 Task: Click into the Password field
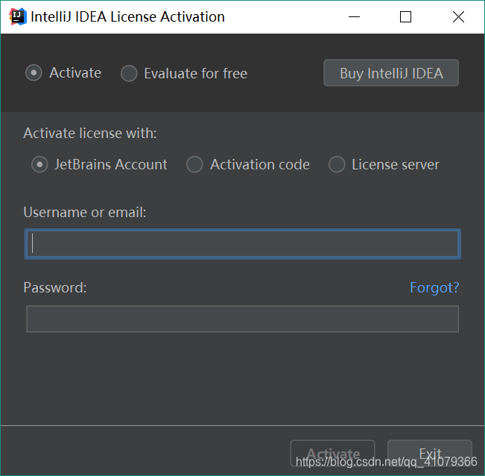pyautogui.click(x=243, y=319)
